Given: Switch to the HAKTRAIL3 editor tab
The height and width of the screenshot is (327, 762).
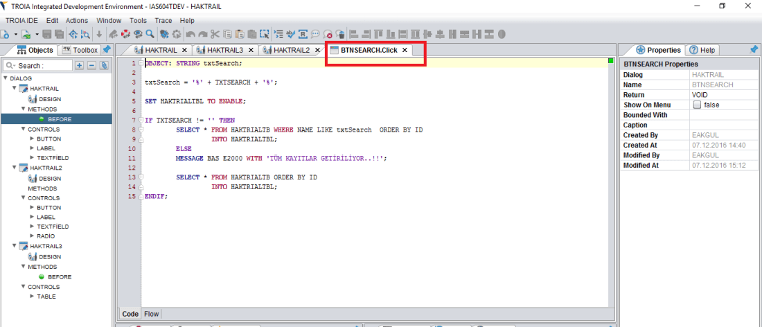Looking at the screenshot, I should tap(224, 50).
